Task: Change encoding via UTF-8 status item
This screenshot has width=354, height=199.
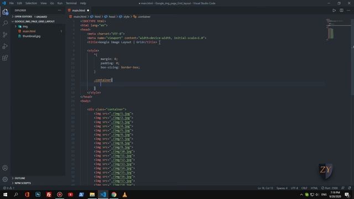Action: [x=294, y=188]
